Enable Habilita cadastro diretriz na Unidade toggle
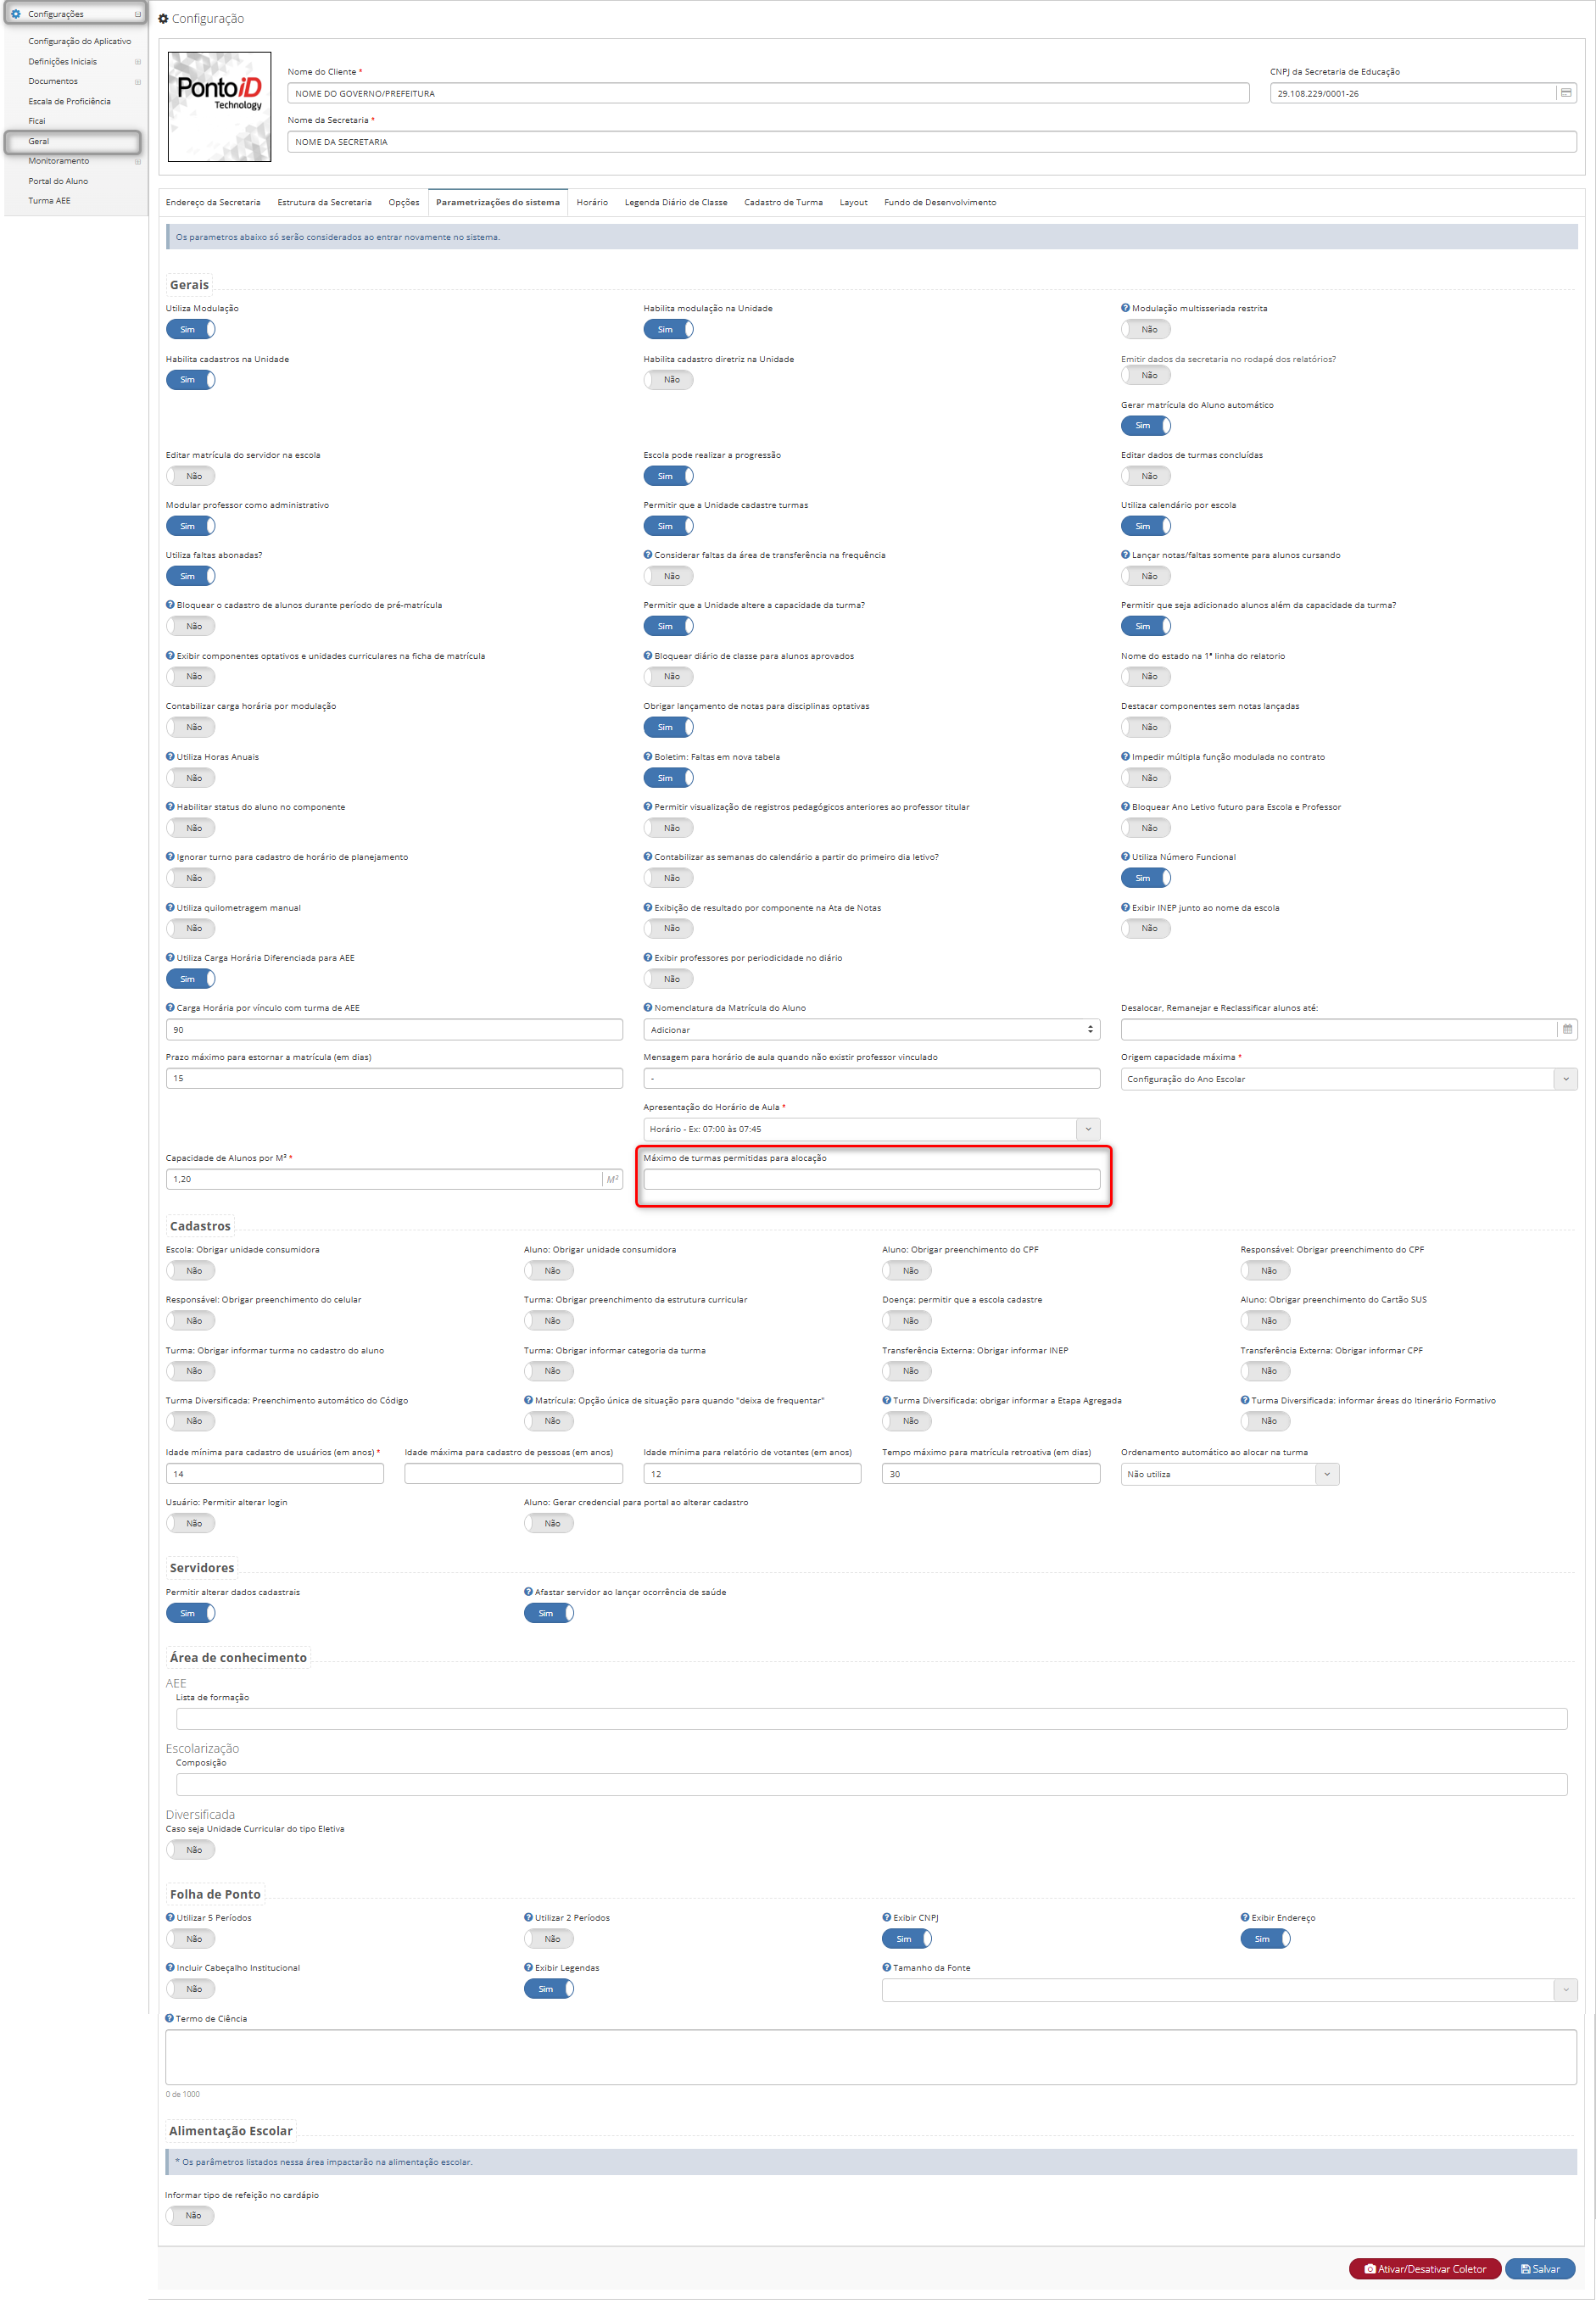This screenshot has height=2304, width=1596. point(668,379)
